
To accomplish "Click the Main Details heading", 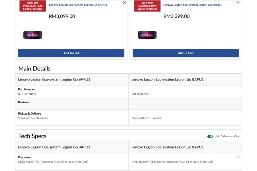I will (x=34, y=68).
